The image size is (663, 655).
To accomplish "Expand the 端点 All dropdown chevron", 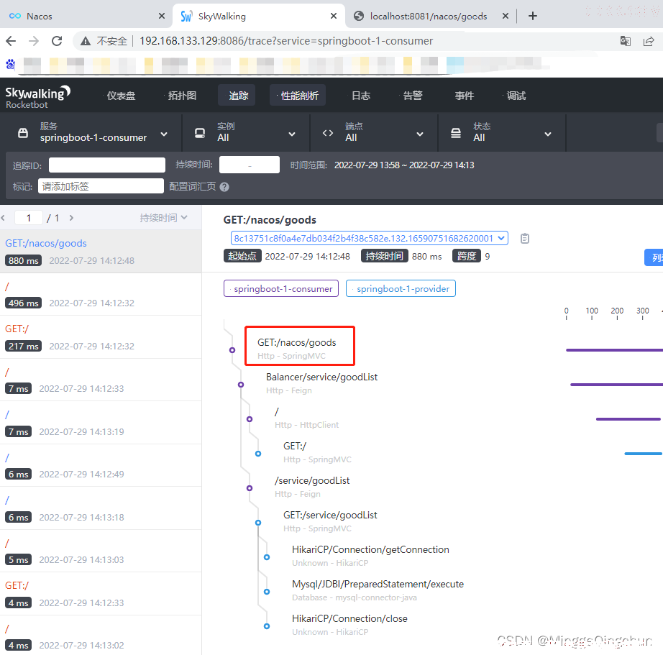I will click(x=420, y=134).
